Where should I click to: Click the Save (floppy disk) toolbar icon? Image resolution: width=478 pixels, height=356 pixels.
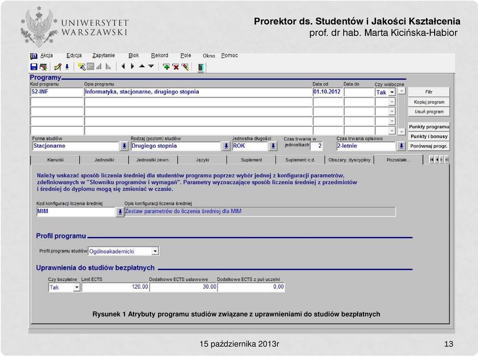tap(34, 67)
